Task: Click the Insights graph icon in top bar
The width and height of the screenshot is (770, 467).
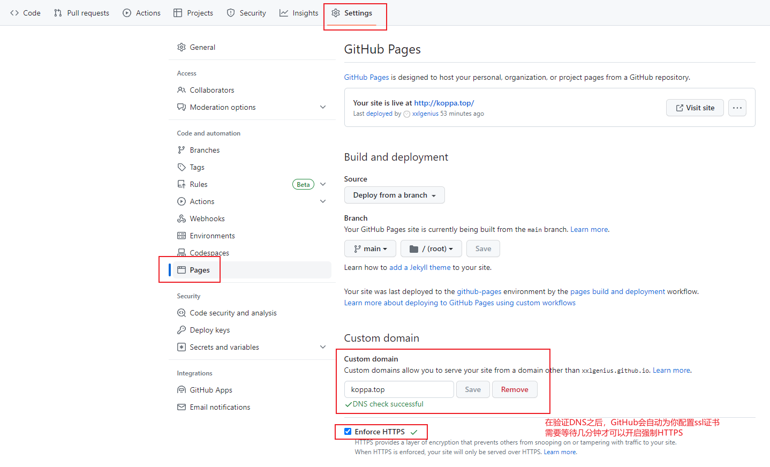Action: 284,13
